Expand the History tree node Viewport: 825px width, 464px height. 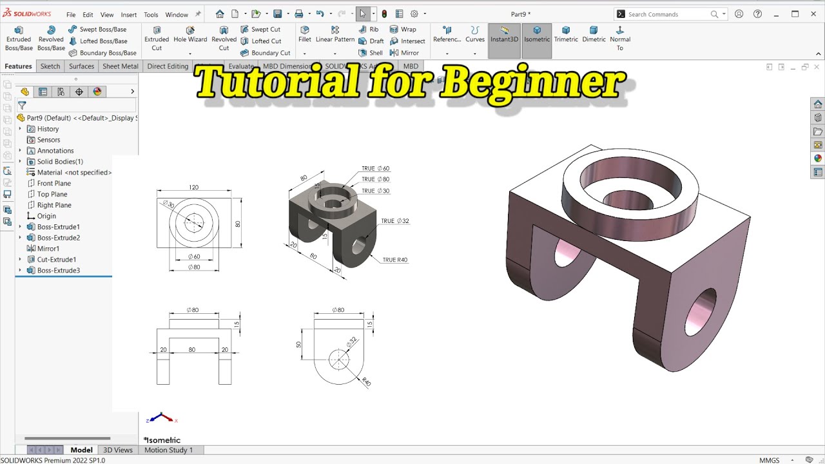(x=20, y=129)
